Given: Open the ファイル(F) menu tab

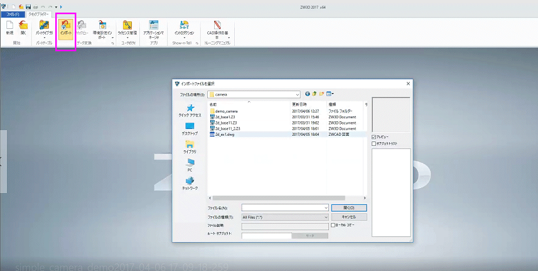Looking at the screenshot, I should coord(13,14).
